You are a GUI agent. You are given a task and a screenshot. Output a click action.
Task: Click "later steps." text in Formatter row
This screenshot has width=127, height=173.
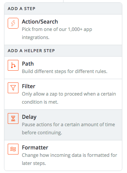pos(34,163)
